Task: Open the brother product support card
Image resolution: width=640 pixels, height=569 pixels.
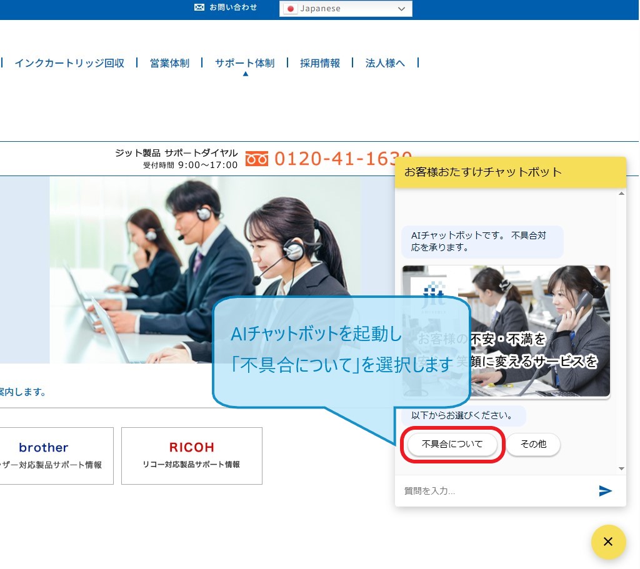Action: pos(56,455)
